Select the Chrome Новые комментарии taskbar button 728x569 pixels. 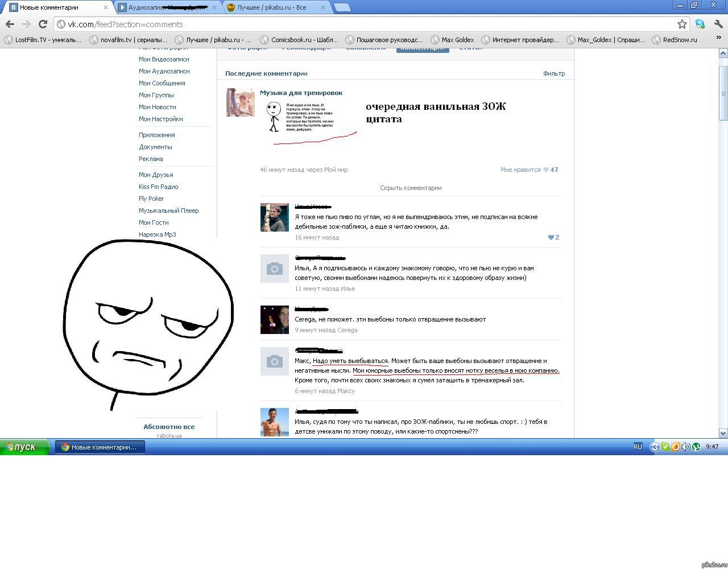100,447
